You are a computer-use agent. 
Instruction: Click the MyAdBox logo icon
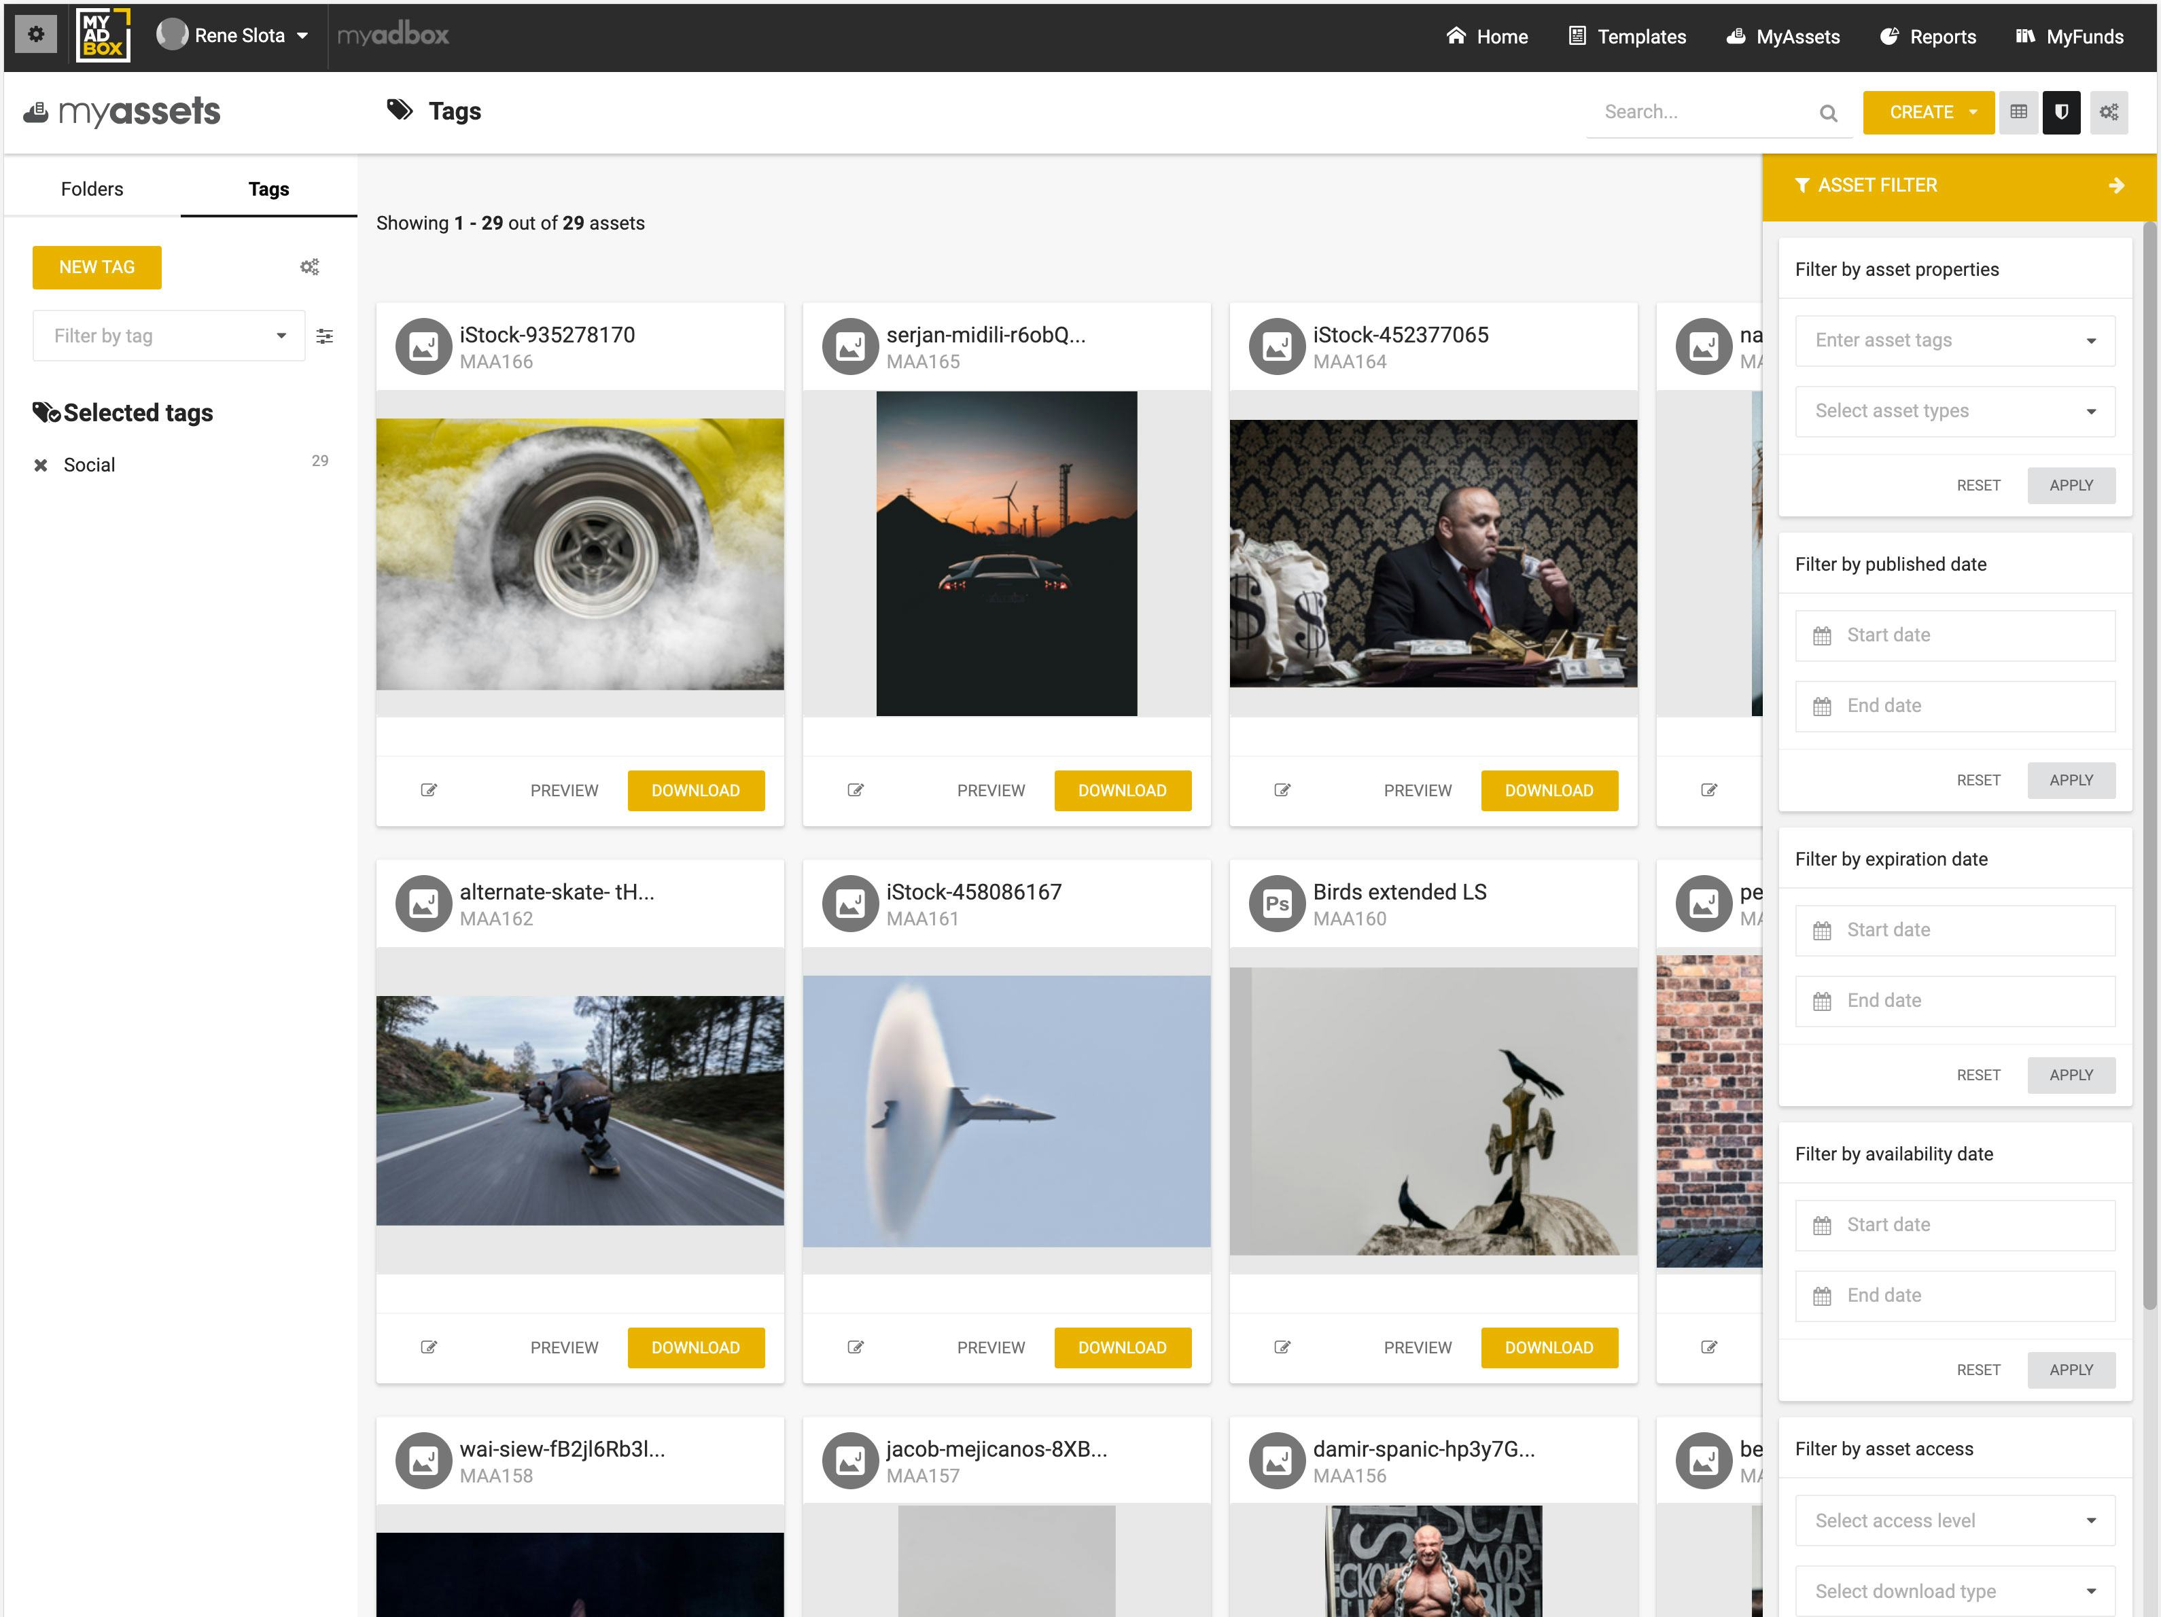point(103,35)
